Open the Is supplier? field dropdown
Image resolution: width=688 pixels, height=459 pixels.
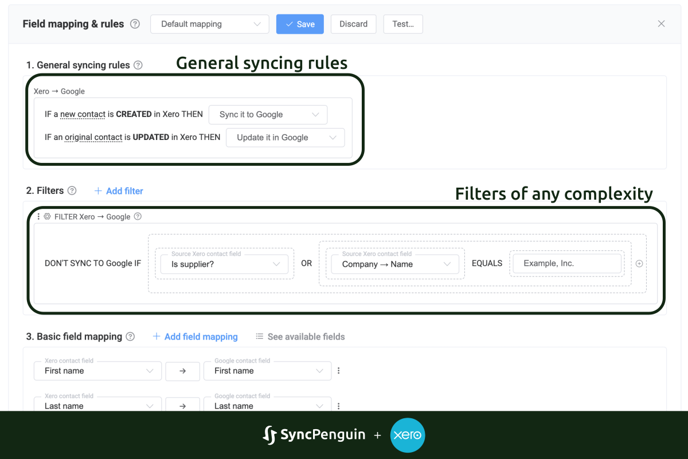coord(224,264)
